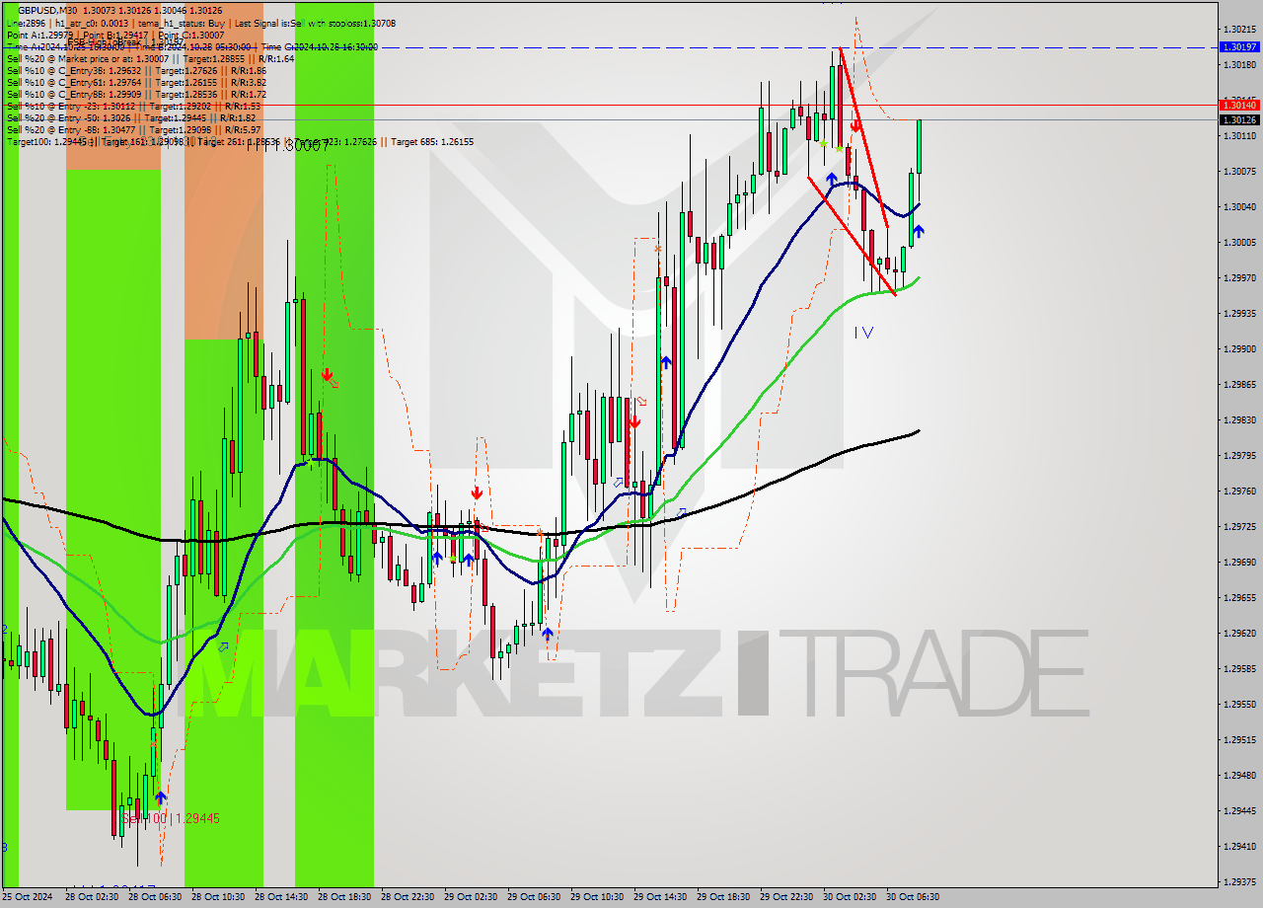The width and height of the screenshot is (1263, 908).
Task: Select the 'Sell %20 @ Entry -50: 1.3026' line
Action: tap(131, 117)
